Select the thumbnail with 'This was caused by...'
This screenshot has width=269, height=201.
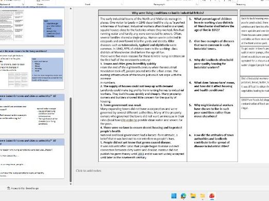pos(32,158)
